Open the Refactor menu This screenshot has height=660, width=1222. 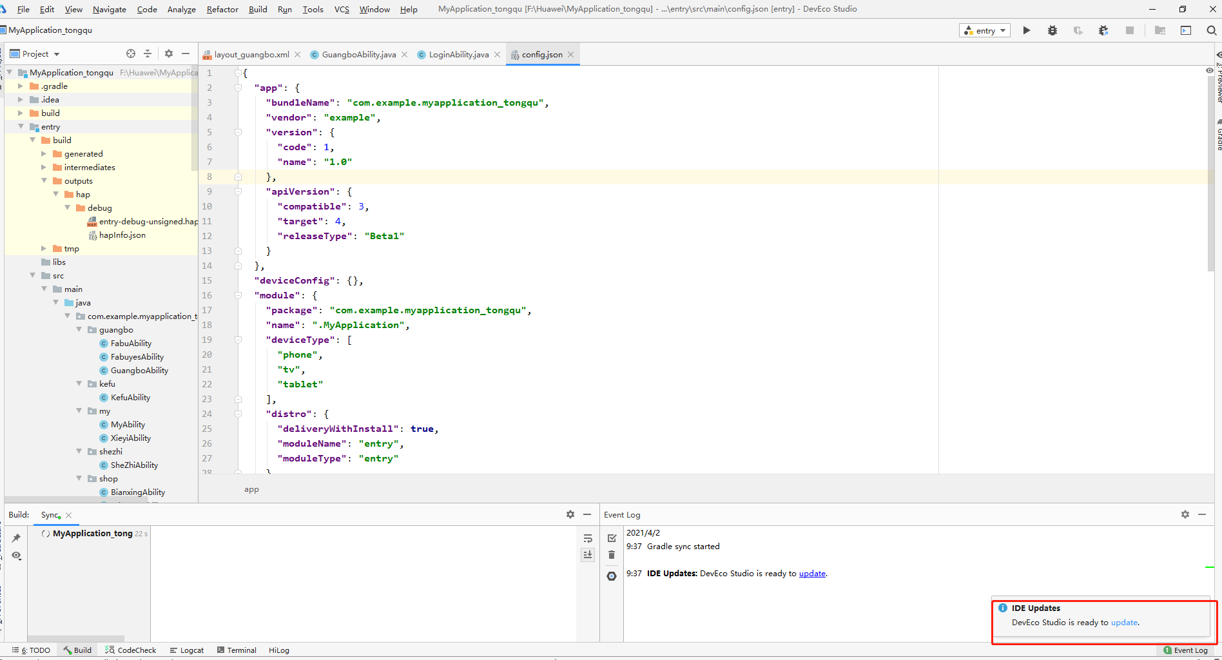pyautogui.click(x=222, y=9)
